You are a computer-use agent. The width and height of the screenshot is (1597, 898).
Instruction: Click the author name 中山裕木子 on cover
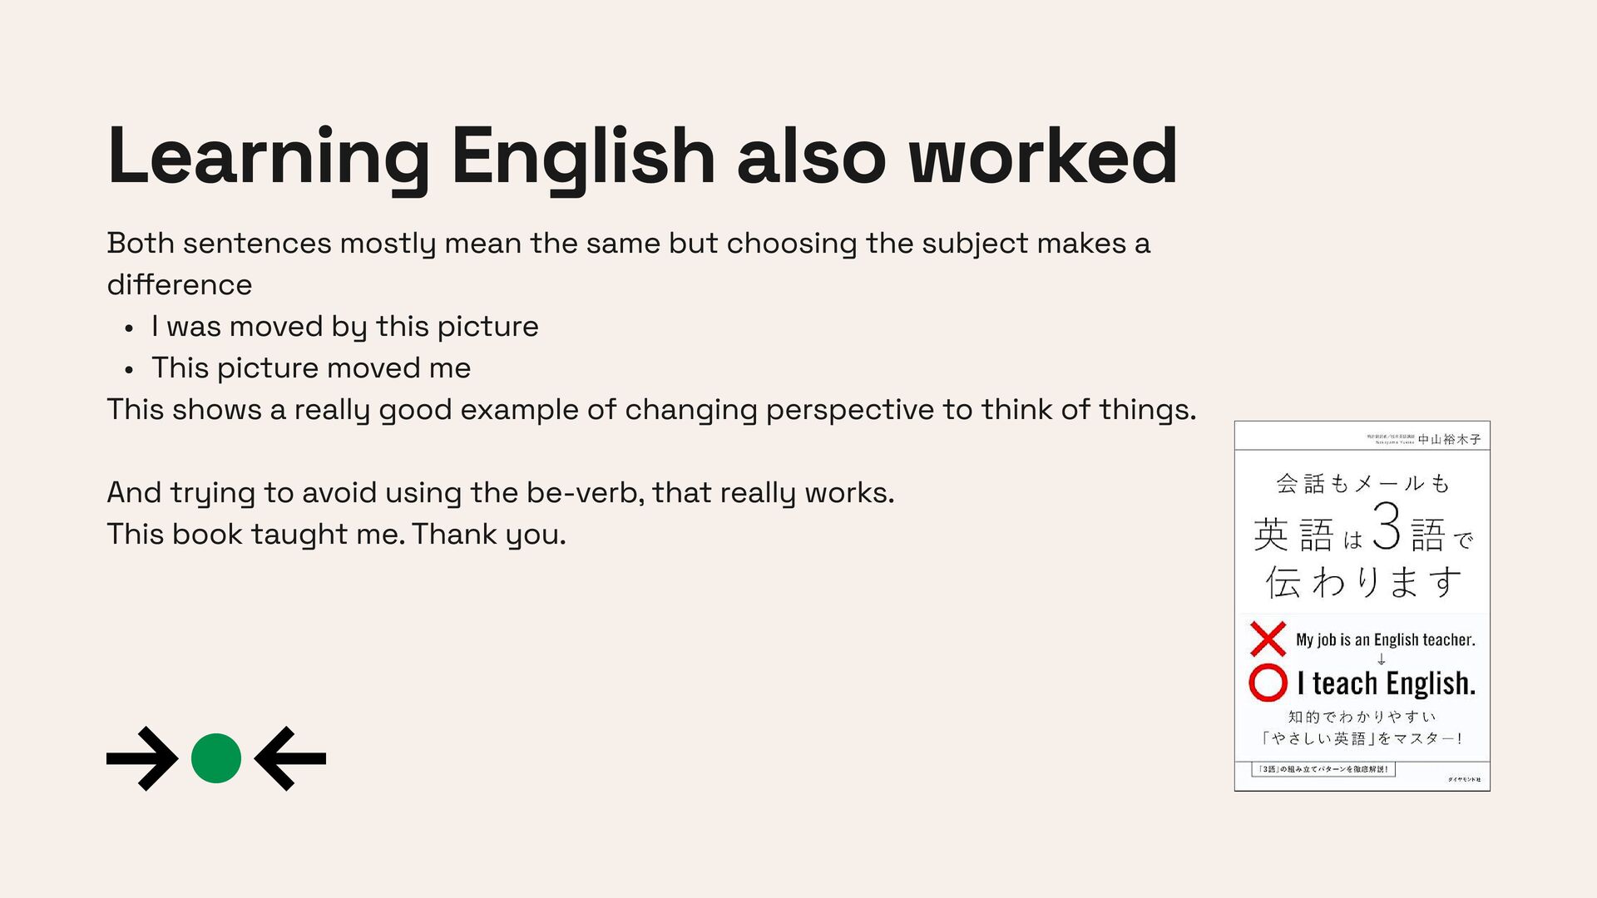tap(1450, 439)
